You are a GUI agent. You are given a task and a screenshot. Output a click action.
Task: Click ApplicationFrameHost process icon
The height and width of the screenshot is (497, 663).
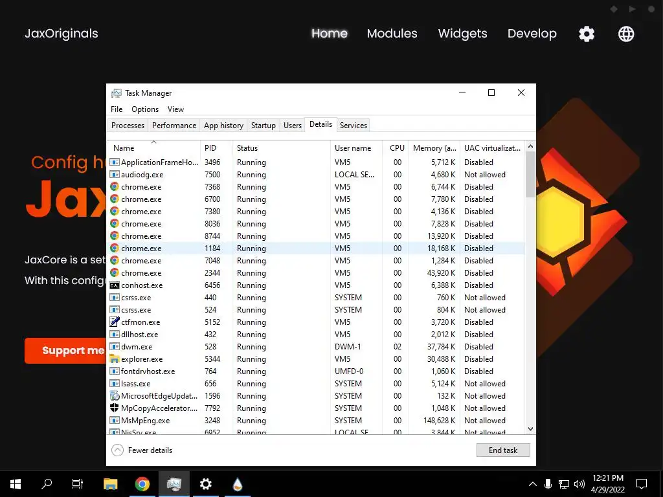click(114, 162)
